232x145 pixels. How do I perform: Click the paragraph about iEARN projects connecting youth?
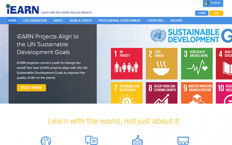point(52,70)
